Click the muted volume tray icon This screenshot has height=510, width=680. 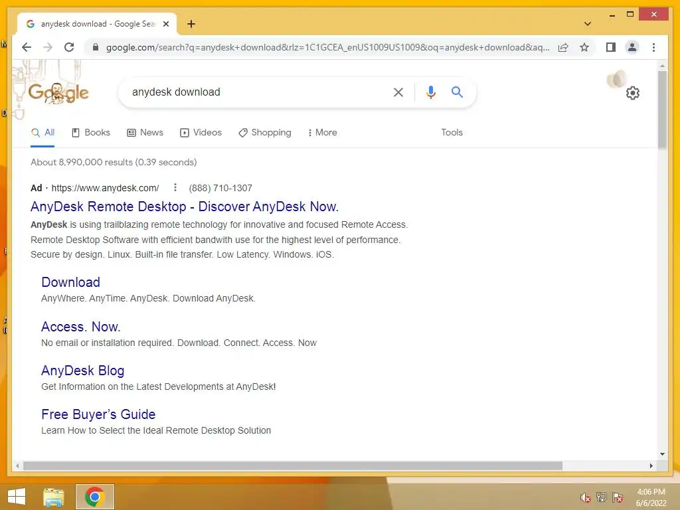tap(585, 497)
